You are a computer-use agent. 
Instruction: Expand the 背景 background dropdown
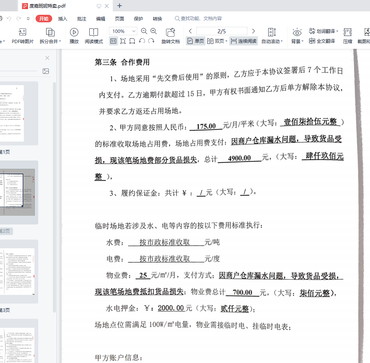point(302,41)
